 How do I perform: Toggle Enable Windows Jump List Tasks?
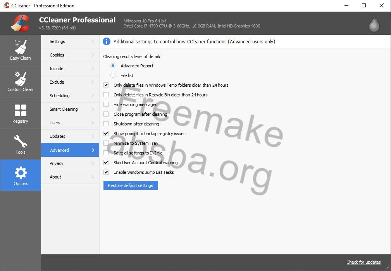[x=106, y=172]
